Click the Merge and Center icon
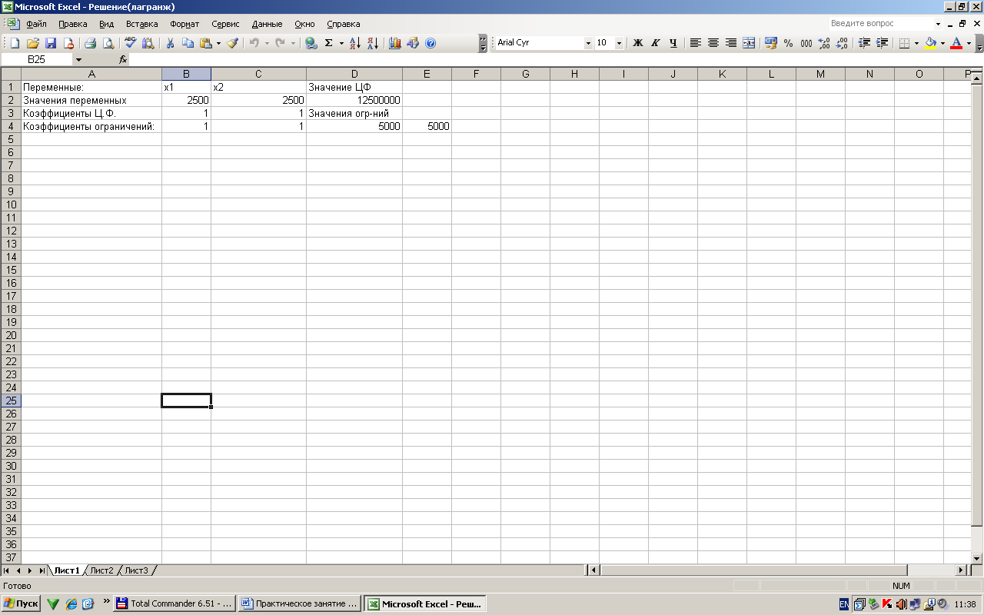 (749, 43)
